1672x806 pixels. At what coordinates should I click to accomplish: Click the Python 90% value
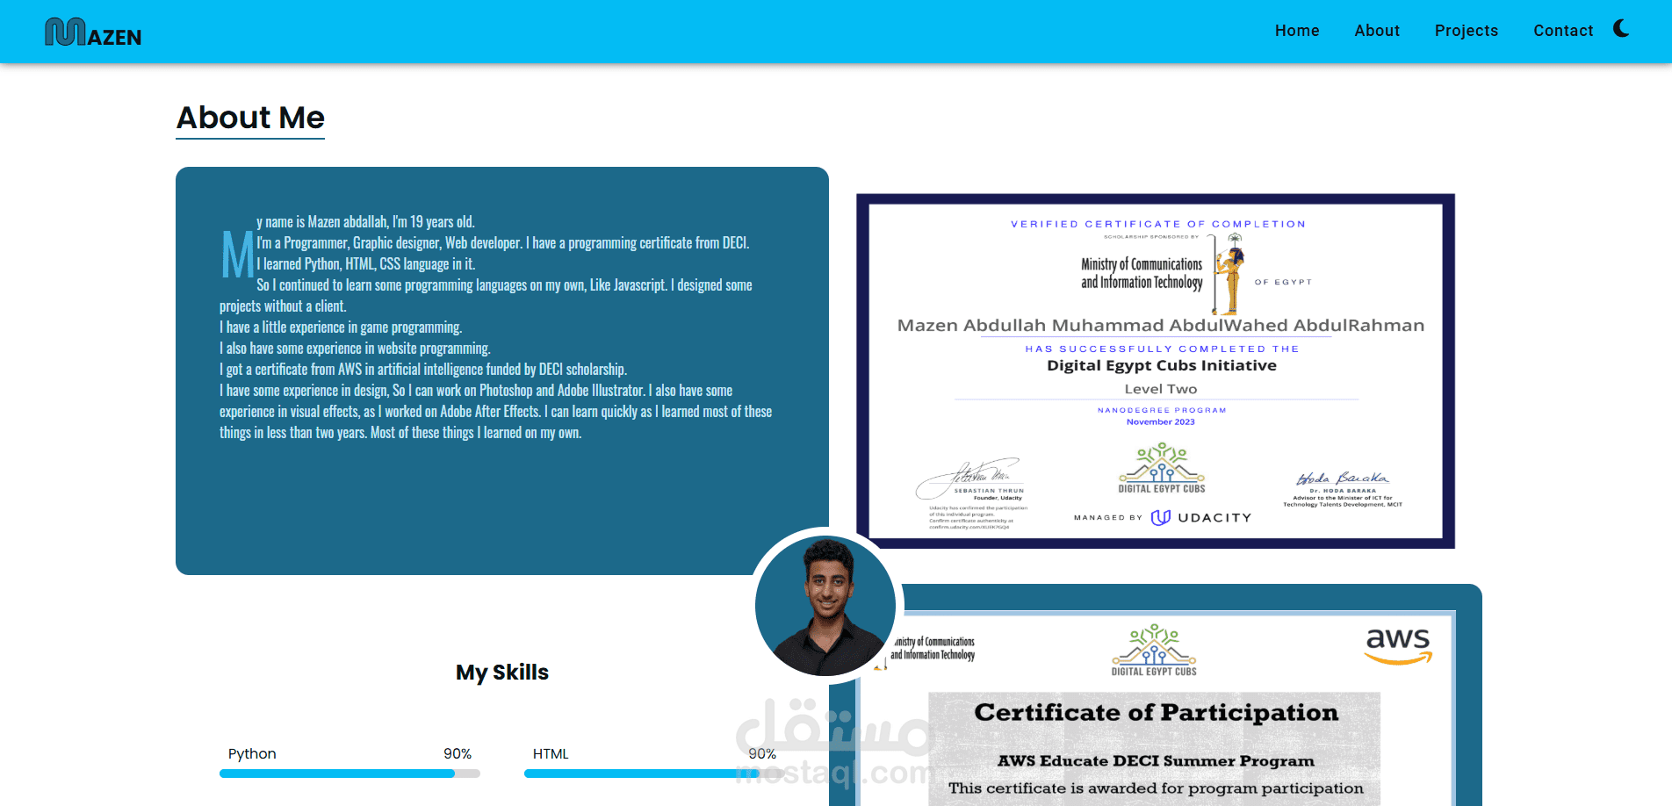(x=458, y=753)
